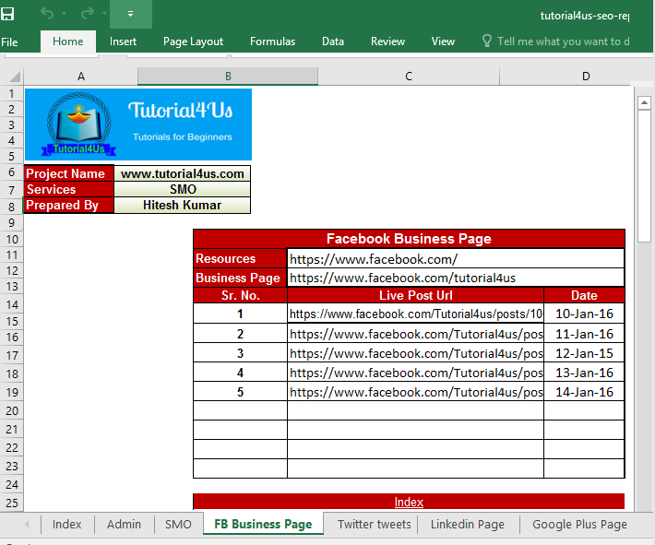Open the https://www.facebook.com/ link
Image resolution: width=655 pixels, height=545 pixels.
374,259
